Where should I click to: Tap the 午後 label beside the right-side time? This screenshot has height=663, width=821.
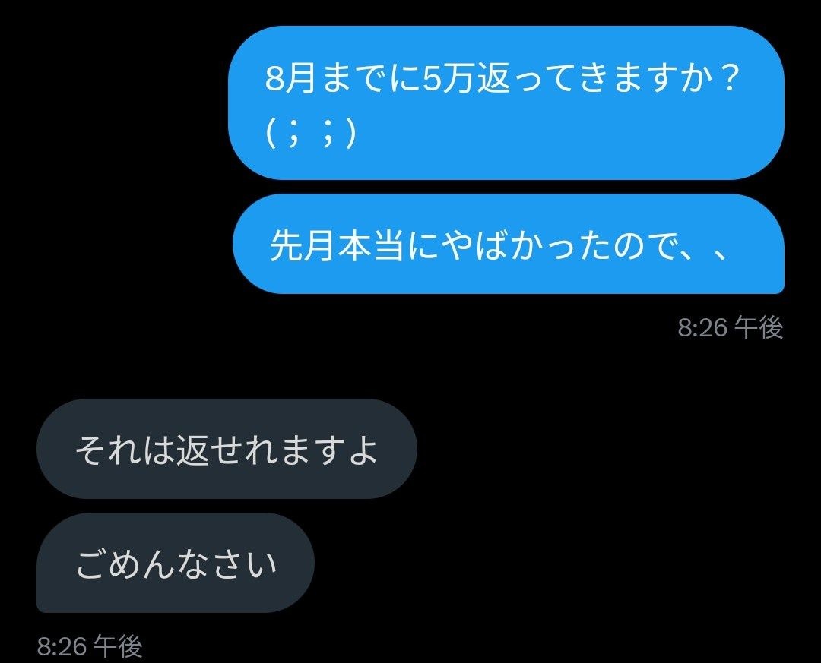(x=758, y=327)
